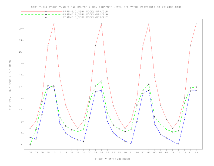Click x-axis tick label 00
The height and width of the screenshot is (166, 214).
(30, 152)
